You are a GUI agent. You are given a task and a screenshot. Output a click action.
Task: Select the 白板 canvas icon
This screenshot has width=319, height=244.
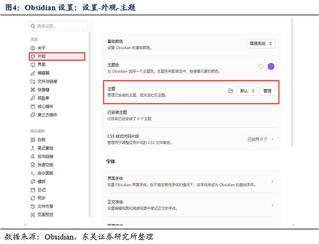click(x=33, y=140)
